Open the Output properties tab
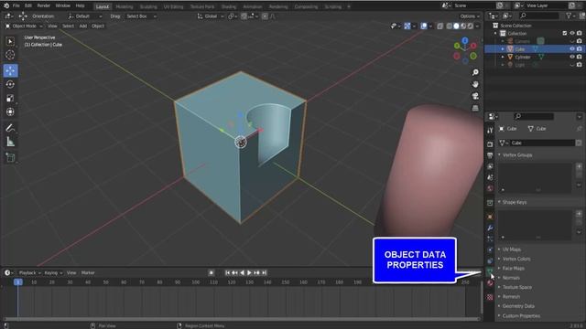Viewport: 586px width, 329px height. [x=490, y=155]
